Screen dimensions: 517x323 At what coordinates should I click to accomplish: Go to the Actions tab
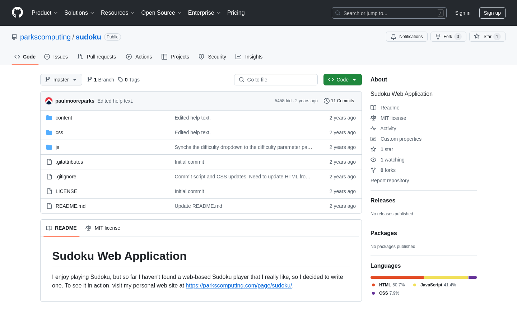point(139,57)
